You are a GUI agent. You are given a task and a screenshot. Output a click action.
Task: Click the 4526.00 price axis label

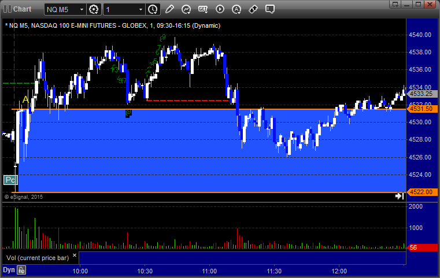[420, 157]
